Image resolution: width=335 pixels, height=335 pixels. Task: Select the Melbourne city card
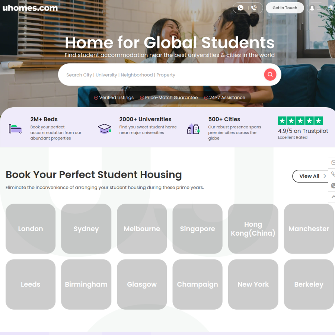142,229
